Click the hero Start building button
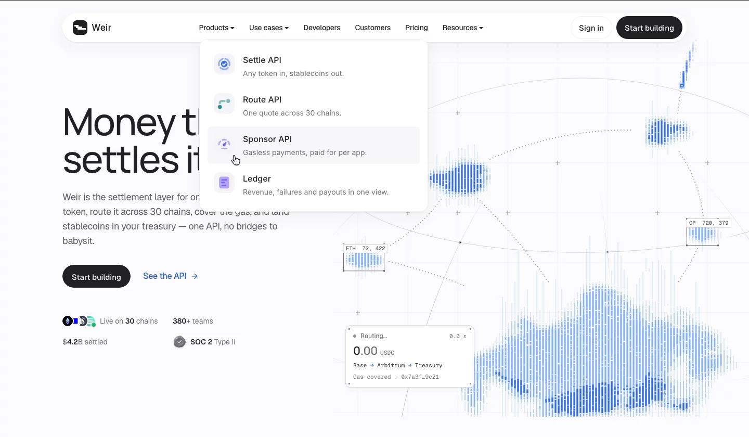Screen dimensions: 749x437 pos(96,276)
